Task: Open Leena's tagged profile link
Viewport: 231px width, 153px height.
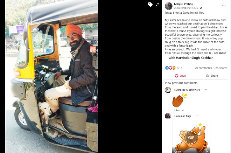Action: (x=181, y=20)
